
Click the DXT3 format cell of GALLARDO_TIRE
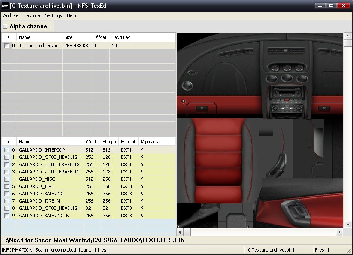tap(126, 186)
